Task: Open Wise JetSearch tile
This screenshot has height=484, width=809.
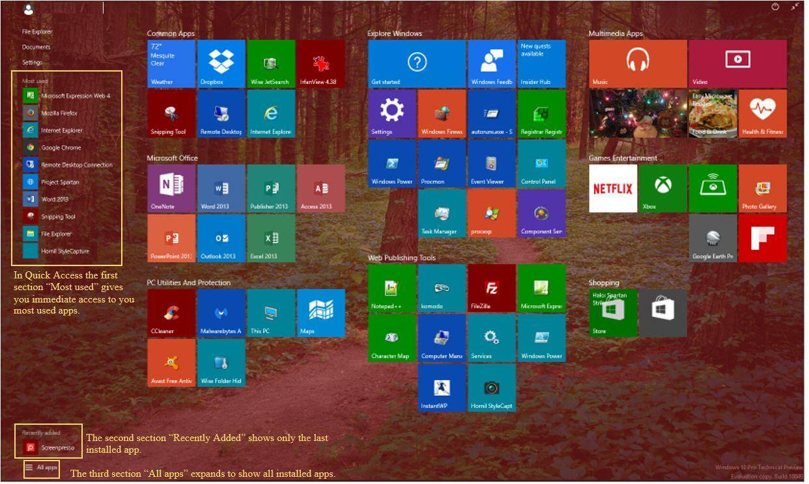Action: 271,64
